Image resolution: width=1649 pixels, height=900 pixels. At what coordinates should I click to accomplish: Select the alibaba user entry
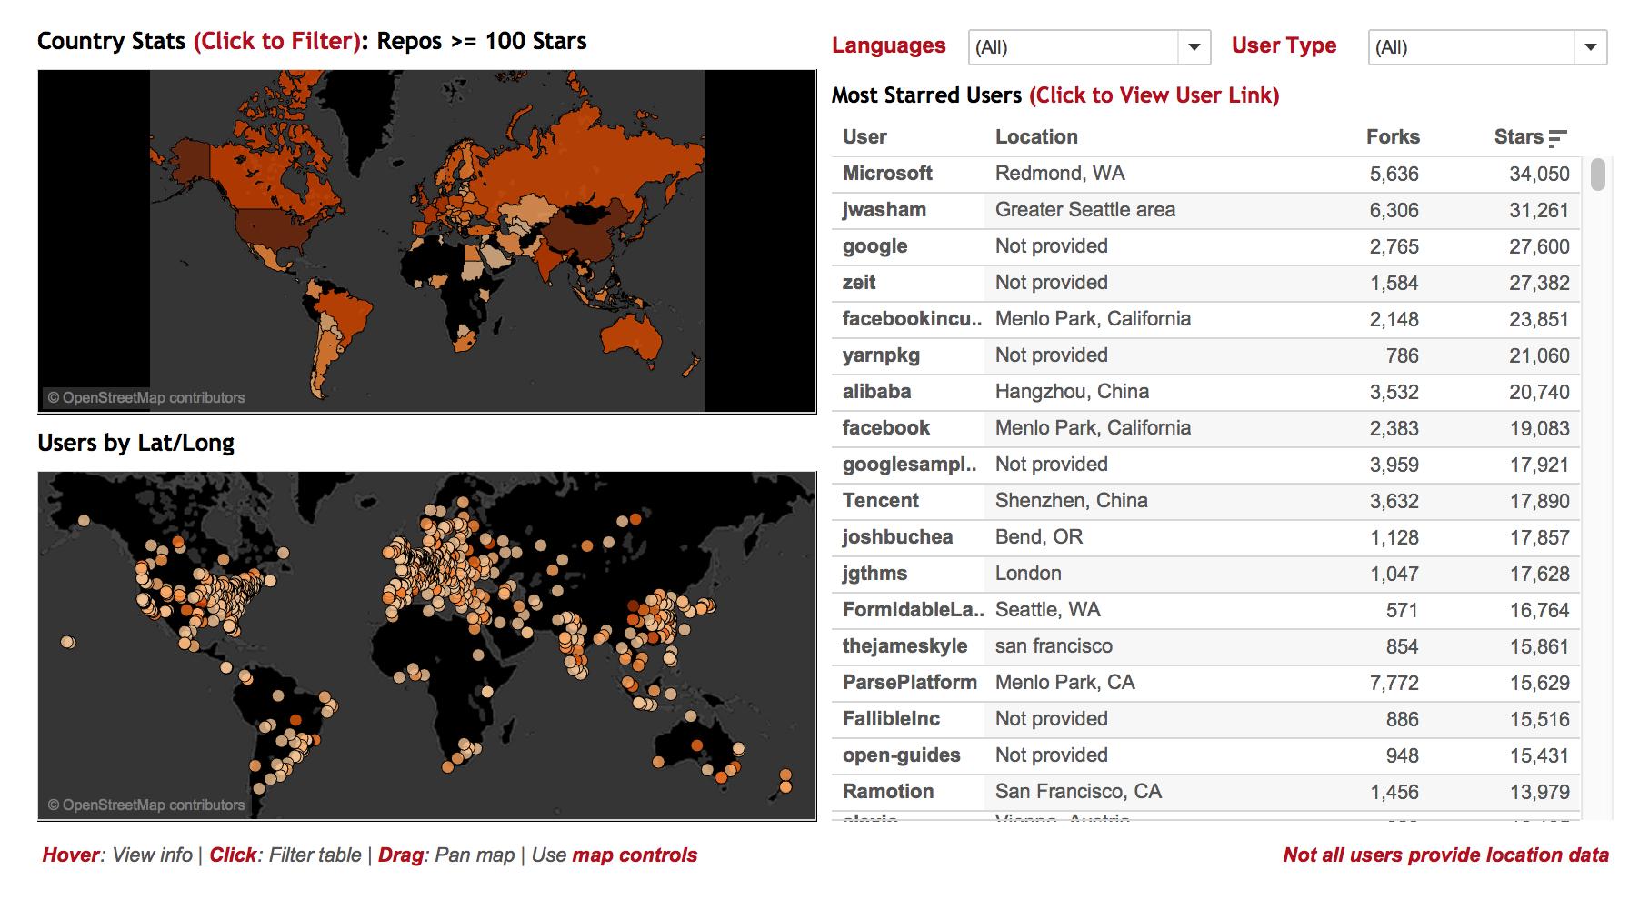876,392
